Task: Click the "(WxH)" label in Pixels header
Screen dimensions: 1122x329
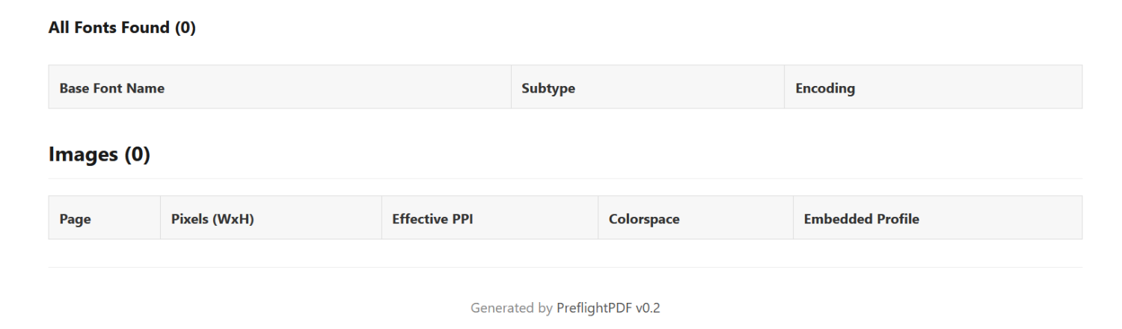Action: tap(233, 219)
